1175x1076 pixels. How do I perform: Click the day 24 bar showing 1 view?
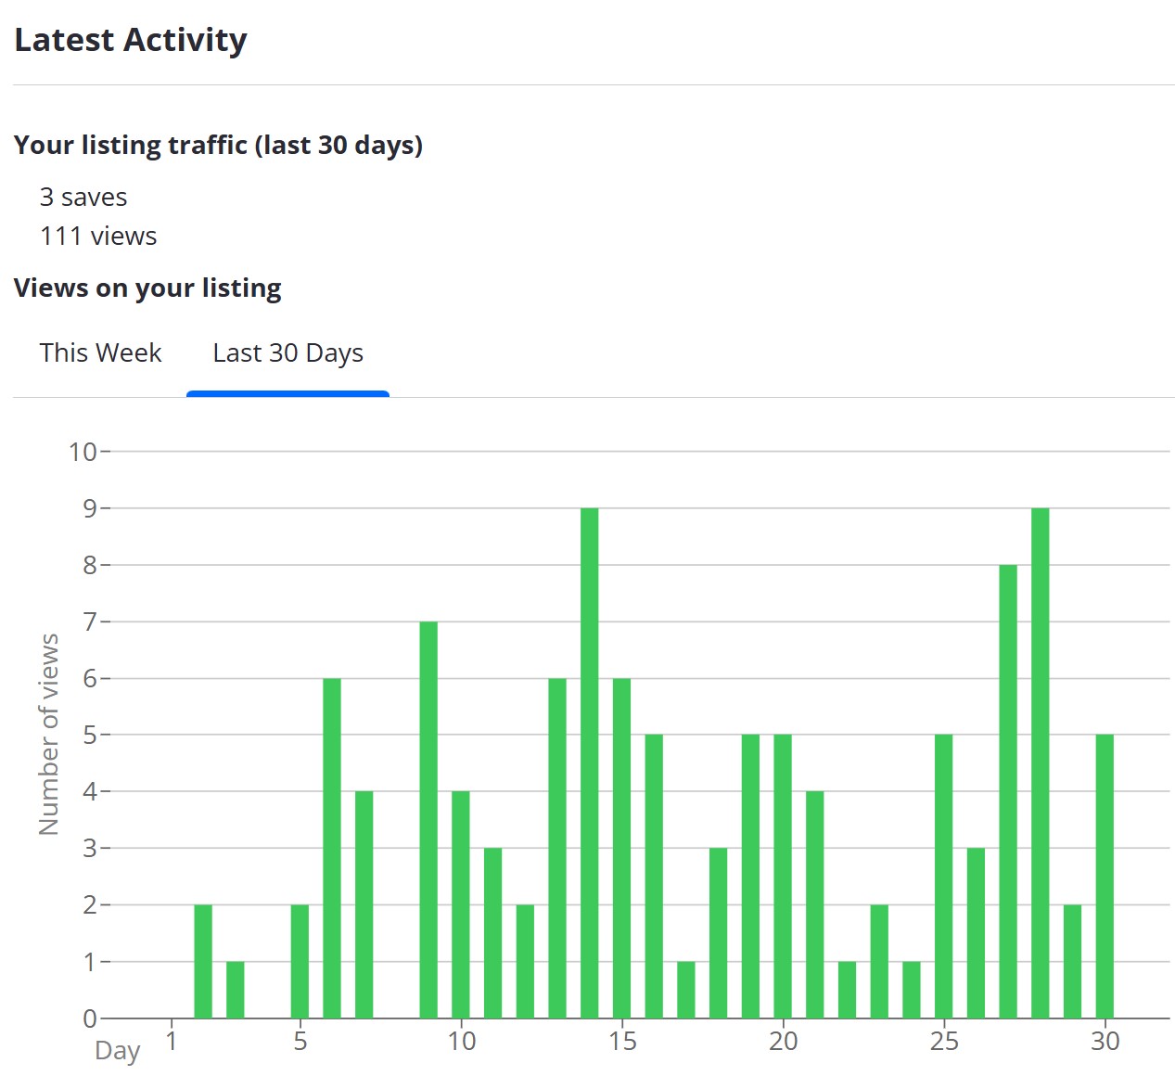pyautogui.click(x=912, y=990)
